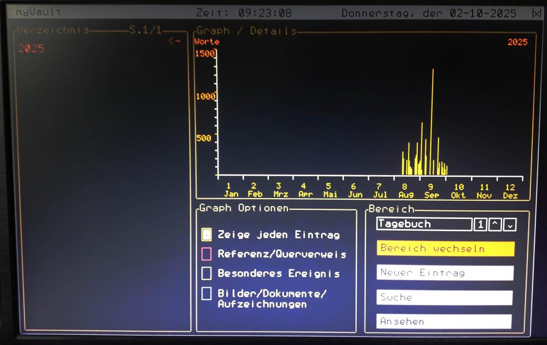The height and width of the screenshot is (345, 547).
Task: Click the Okt month label on graph axis
Action: tap(458, 195)
